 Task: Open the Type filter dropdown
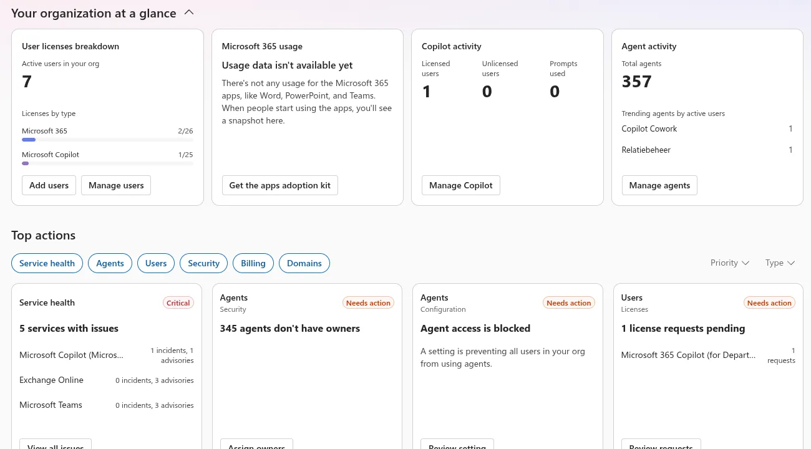[780, 263]
